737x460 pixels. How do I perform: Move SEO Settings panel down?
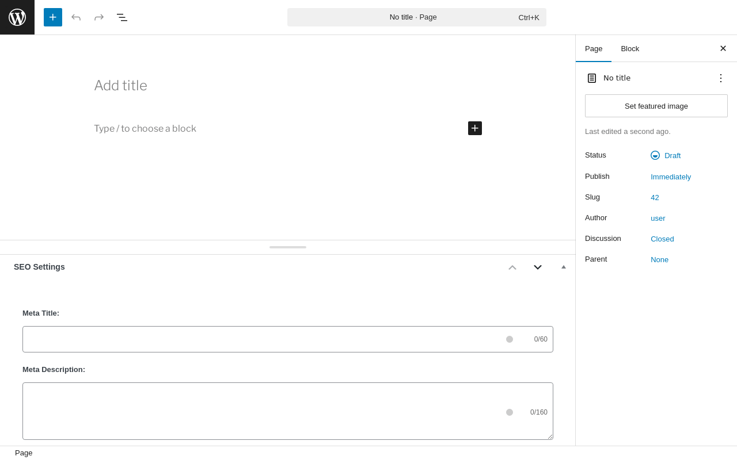[x=538, y=267]
